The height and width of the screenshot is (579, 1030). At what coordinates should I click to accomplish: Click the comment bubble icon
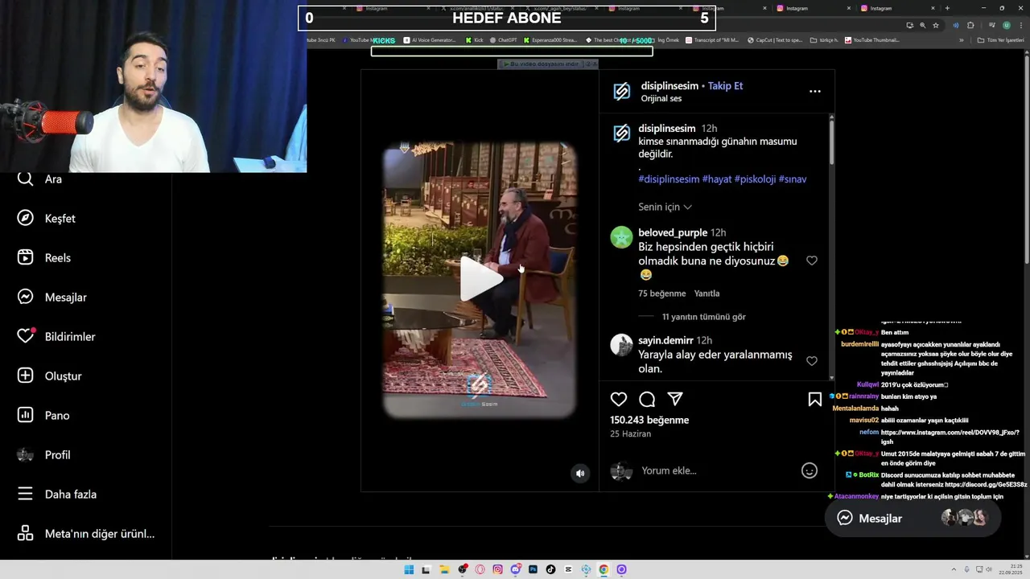coord(647,399)
